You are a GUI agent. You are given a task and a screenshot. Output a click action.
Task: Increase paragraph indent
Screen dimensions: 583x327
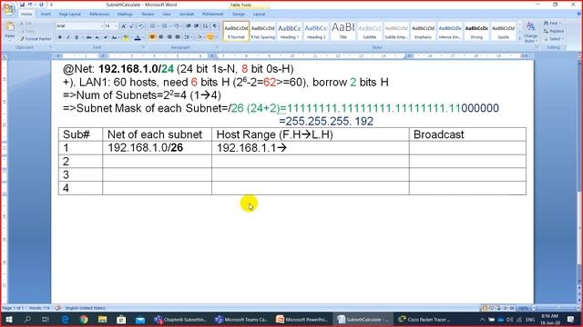197,26
